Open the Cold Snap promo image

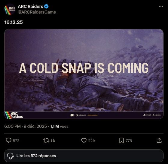[x=84, y=74]
